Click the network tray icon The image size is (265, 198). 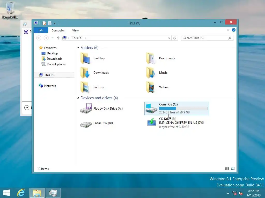[234, 193]
